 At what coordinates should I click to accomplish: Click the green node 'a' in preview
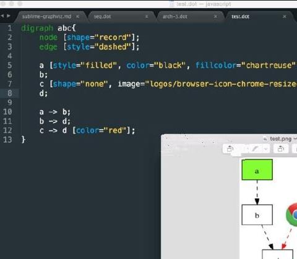coord(257,169)
